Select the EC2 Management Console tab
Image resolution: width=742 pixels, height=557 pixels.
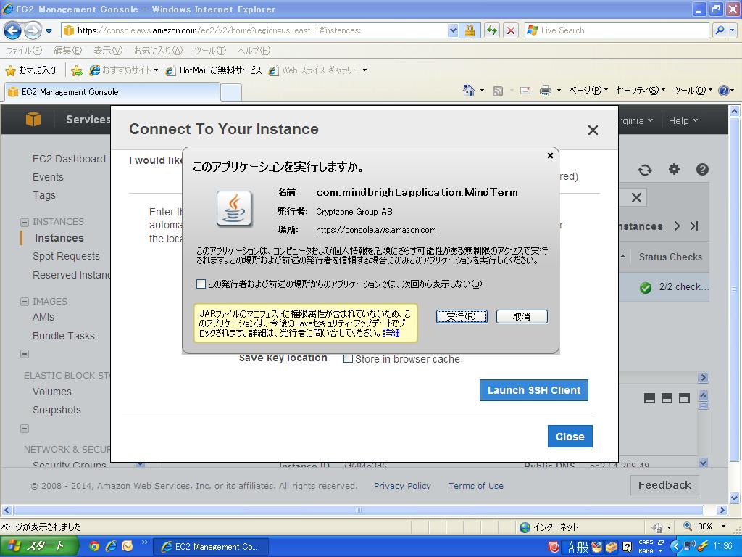[112, 92]
